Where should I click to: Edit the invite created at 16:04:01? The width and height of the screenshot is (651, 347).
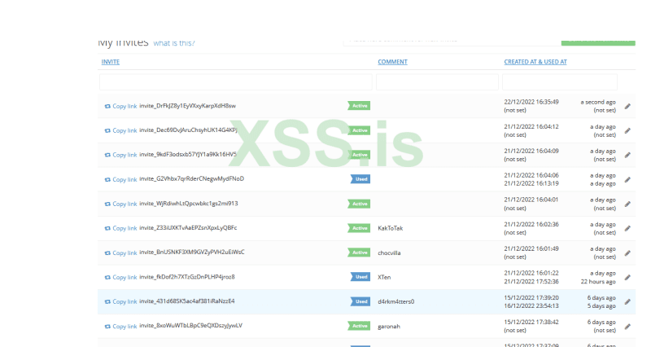[627, 204]
